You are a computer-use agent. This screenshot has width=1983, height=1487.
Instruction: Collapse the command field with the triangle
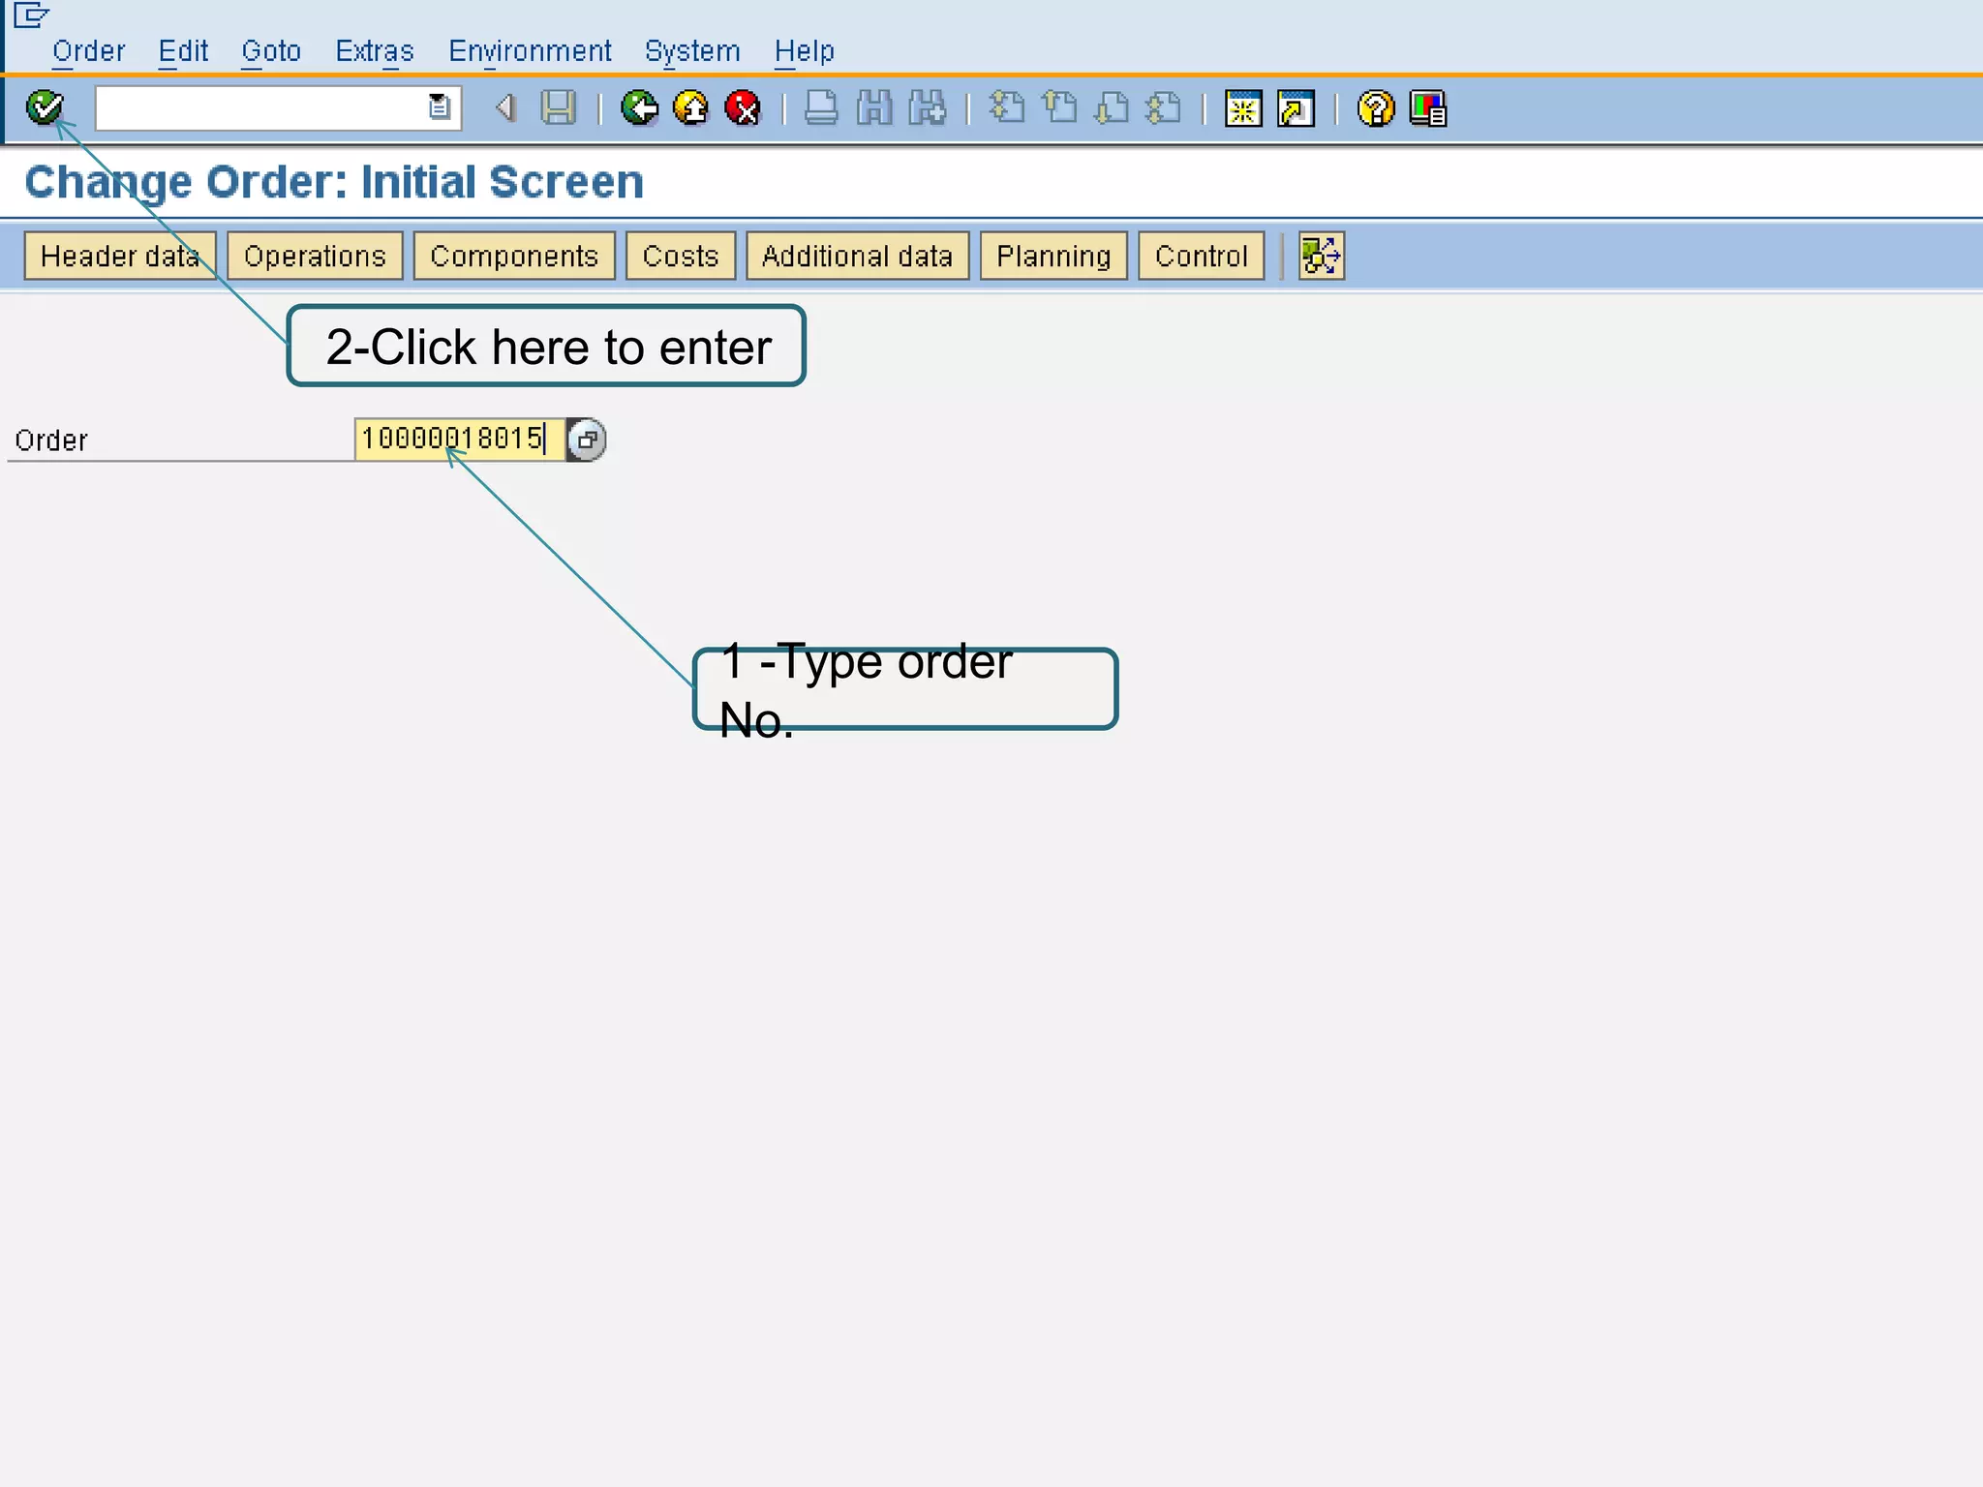click(x=504, y=107)
